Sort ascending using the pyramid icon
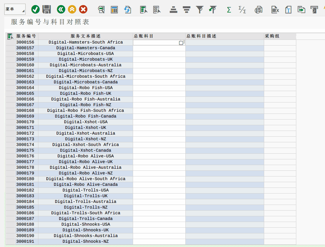The height and width of the screenshot is (247, 325). pos(173,10)
